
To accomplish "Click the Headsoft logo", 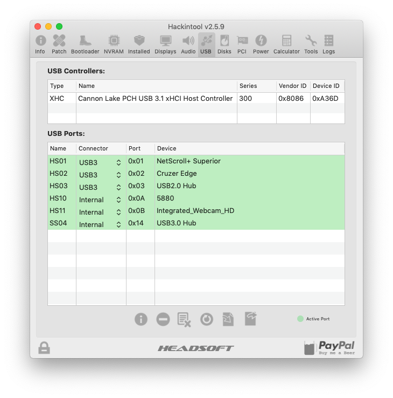I will coord(196,348).
